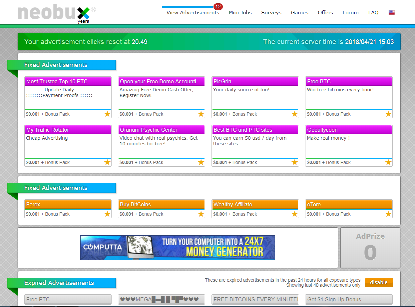Screen dimensions: 415x307
Task: Click the Computta money generator banner
Action: [x=178, y=248]
